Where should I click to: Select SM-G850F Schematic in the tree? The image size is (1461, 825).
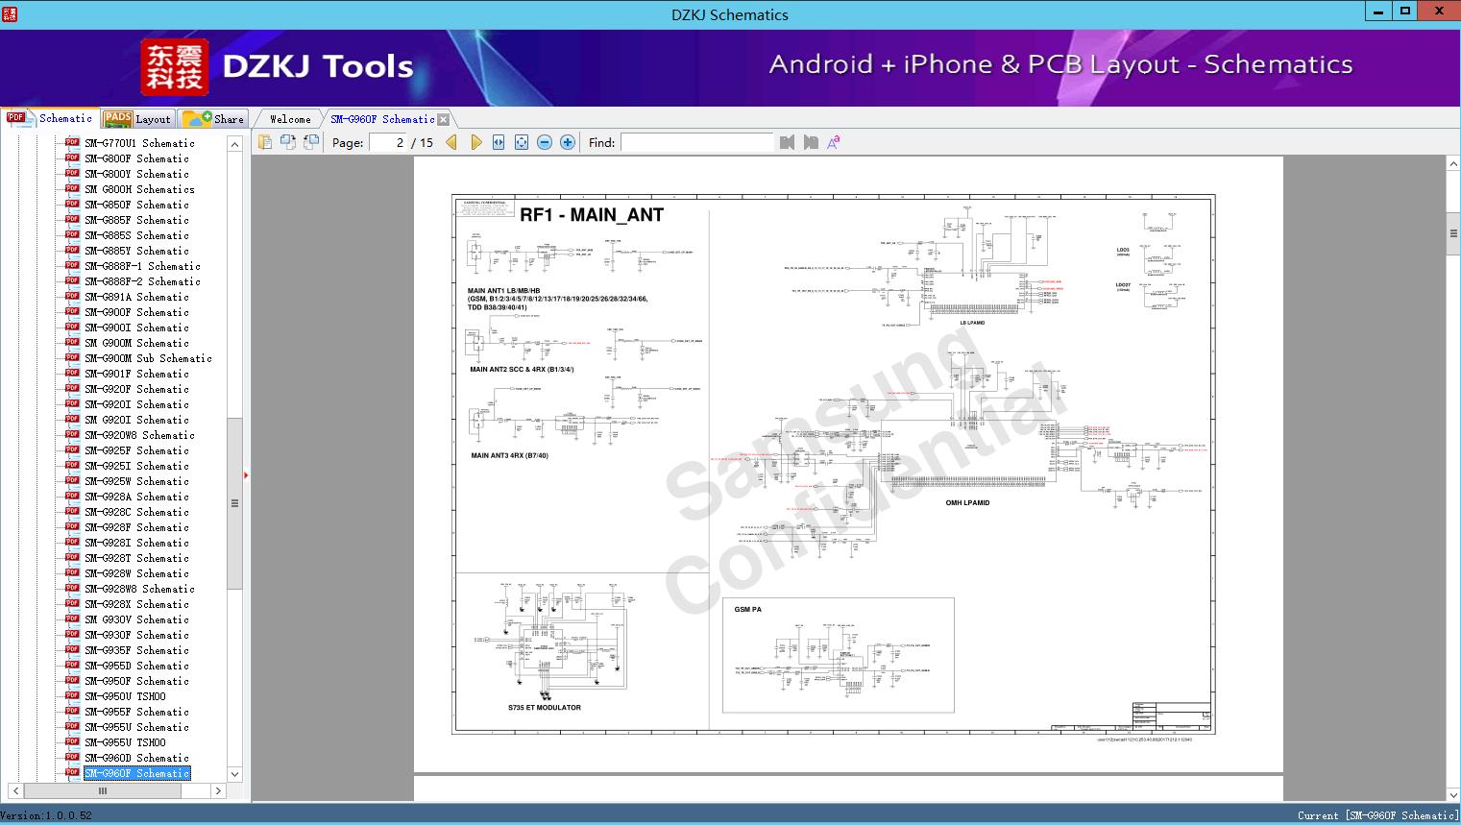pos(136,205)
